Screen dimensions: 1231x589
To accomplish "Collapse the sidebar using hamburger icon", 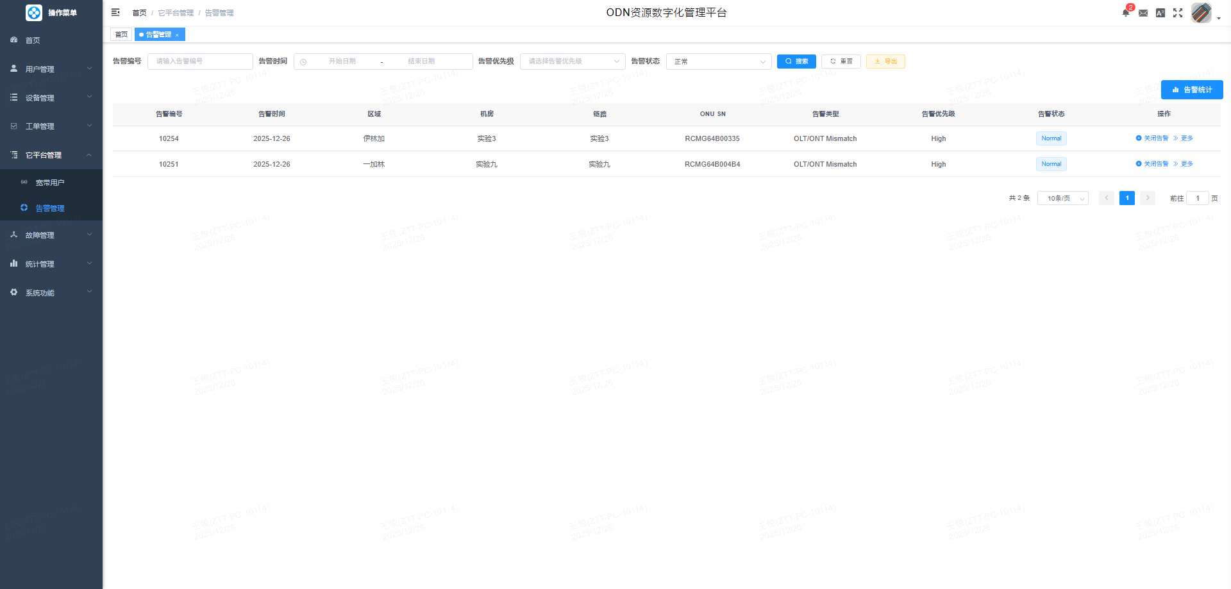I will [115, 12].
